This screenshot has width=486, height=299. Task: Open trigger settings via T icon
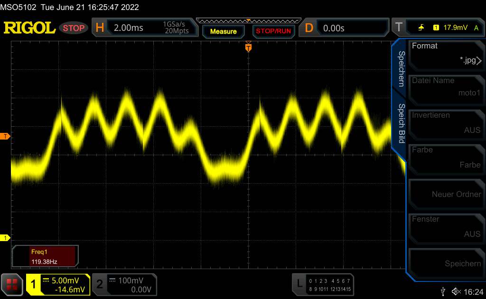coord(399,27)
